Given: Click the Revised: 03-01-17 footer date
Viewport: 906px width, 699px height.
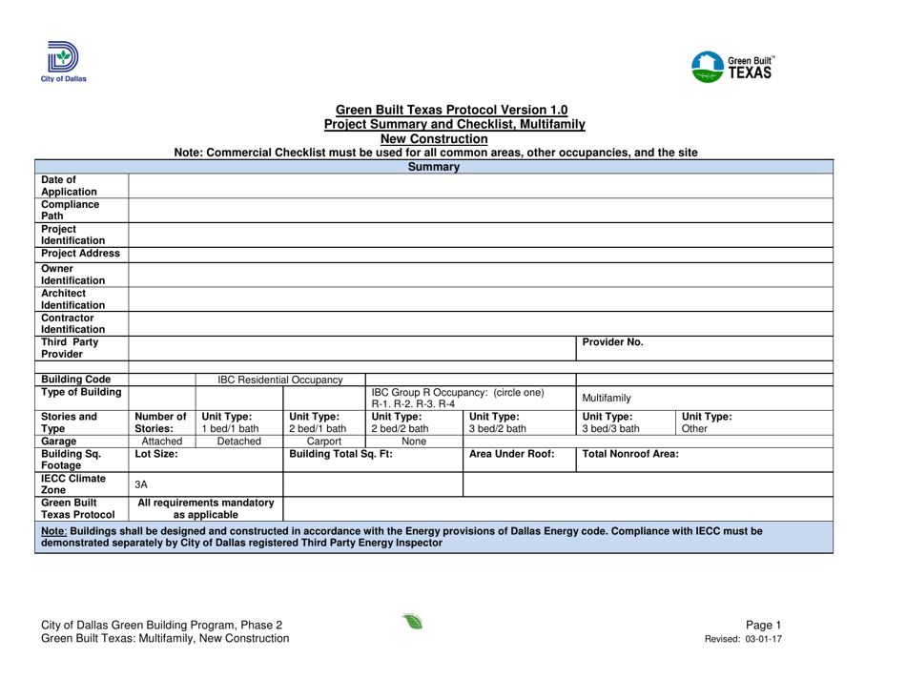Looking at the screenshot, I should tap(743, 639).
